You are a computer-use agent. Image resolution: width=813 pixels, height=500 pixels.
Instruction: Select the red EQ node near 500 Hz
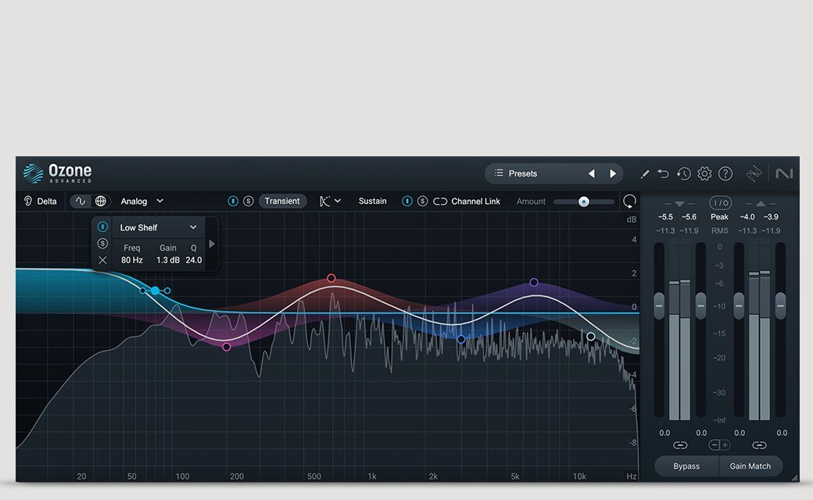[x=331, y=278]
